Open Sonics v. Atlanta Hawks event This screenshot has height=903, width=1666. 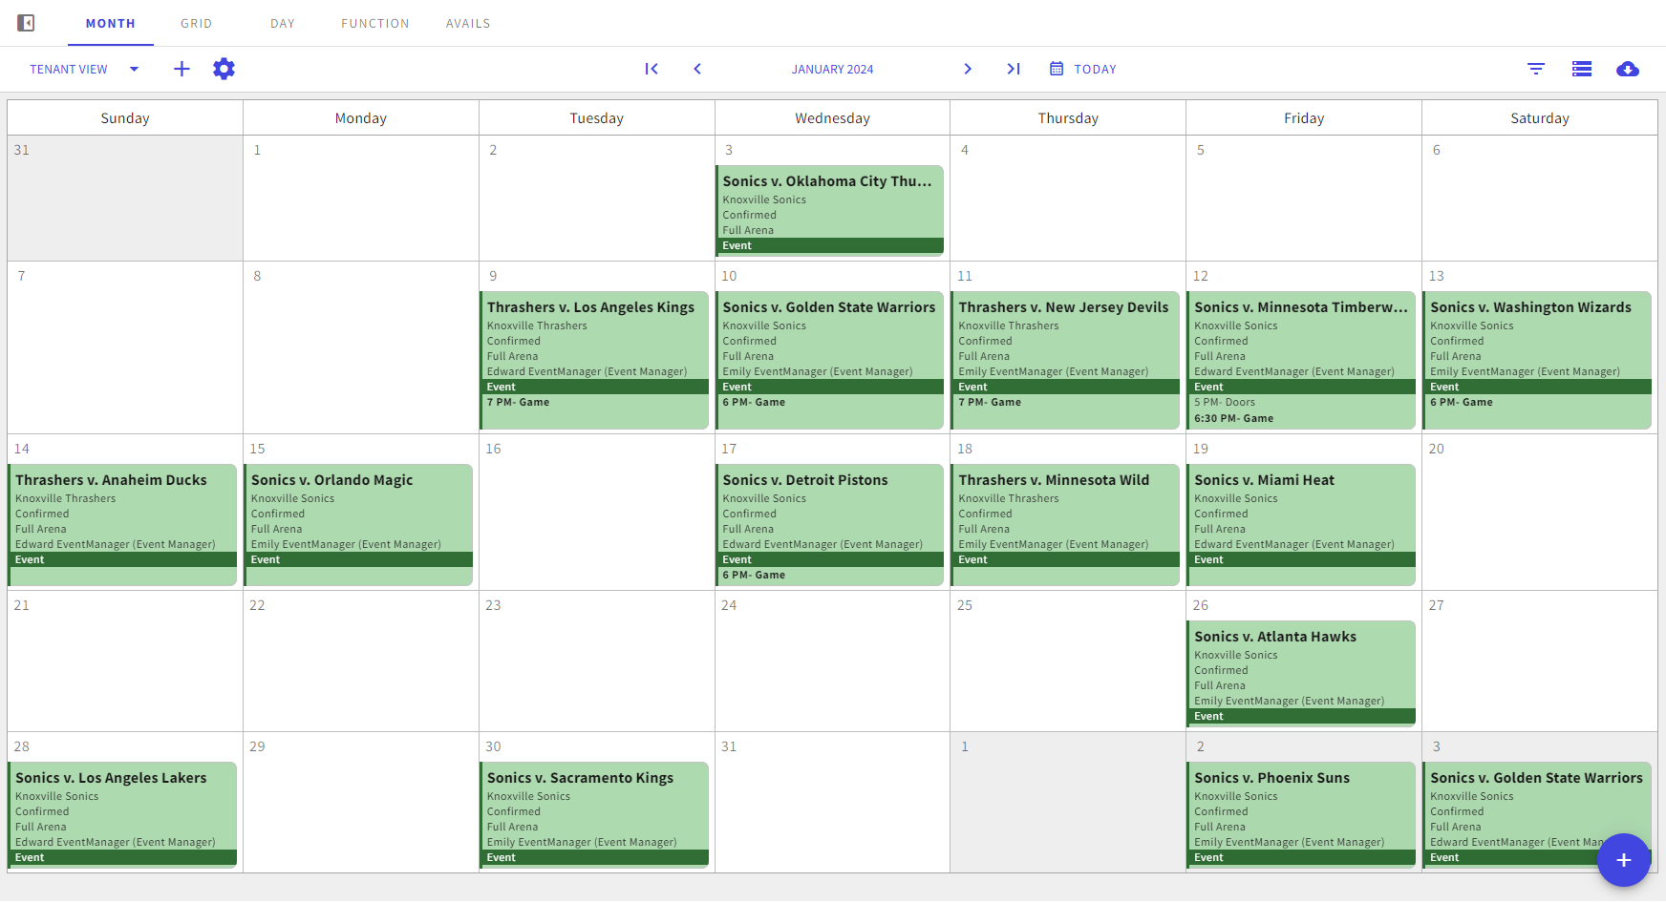pyautogui.click(x=1301, y=673)
